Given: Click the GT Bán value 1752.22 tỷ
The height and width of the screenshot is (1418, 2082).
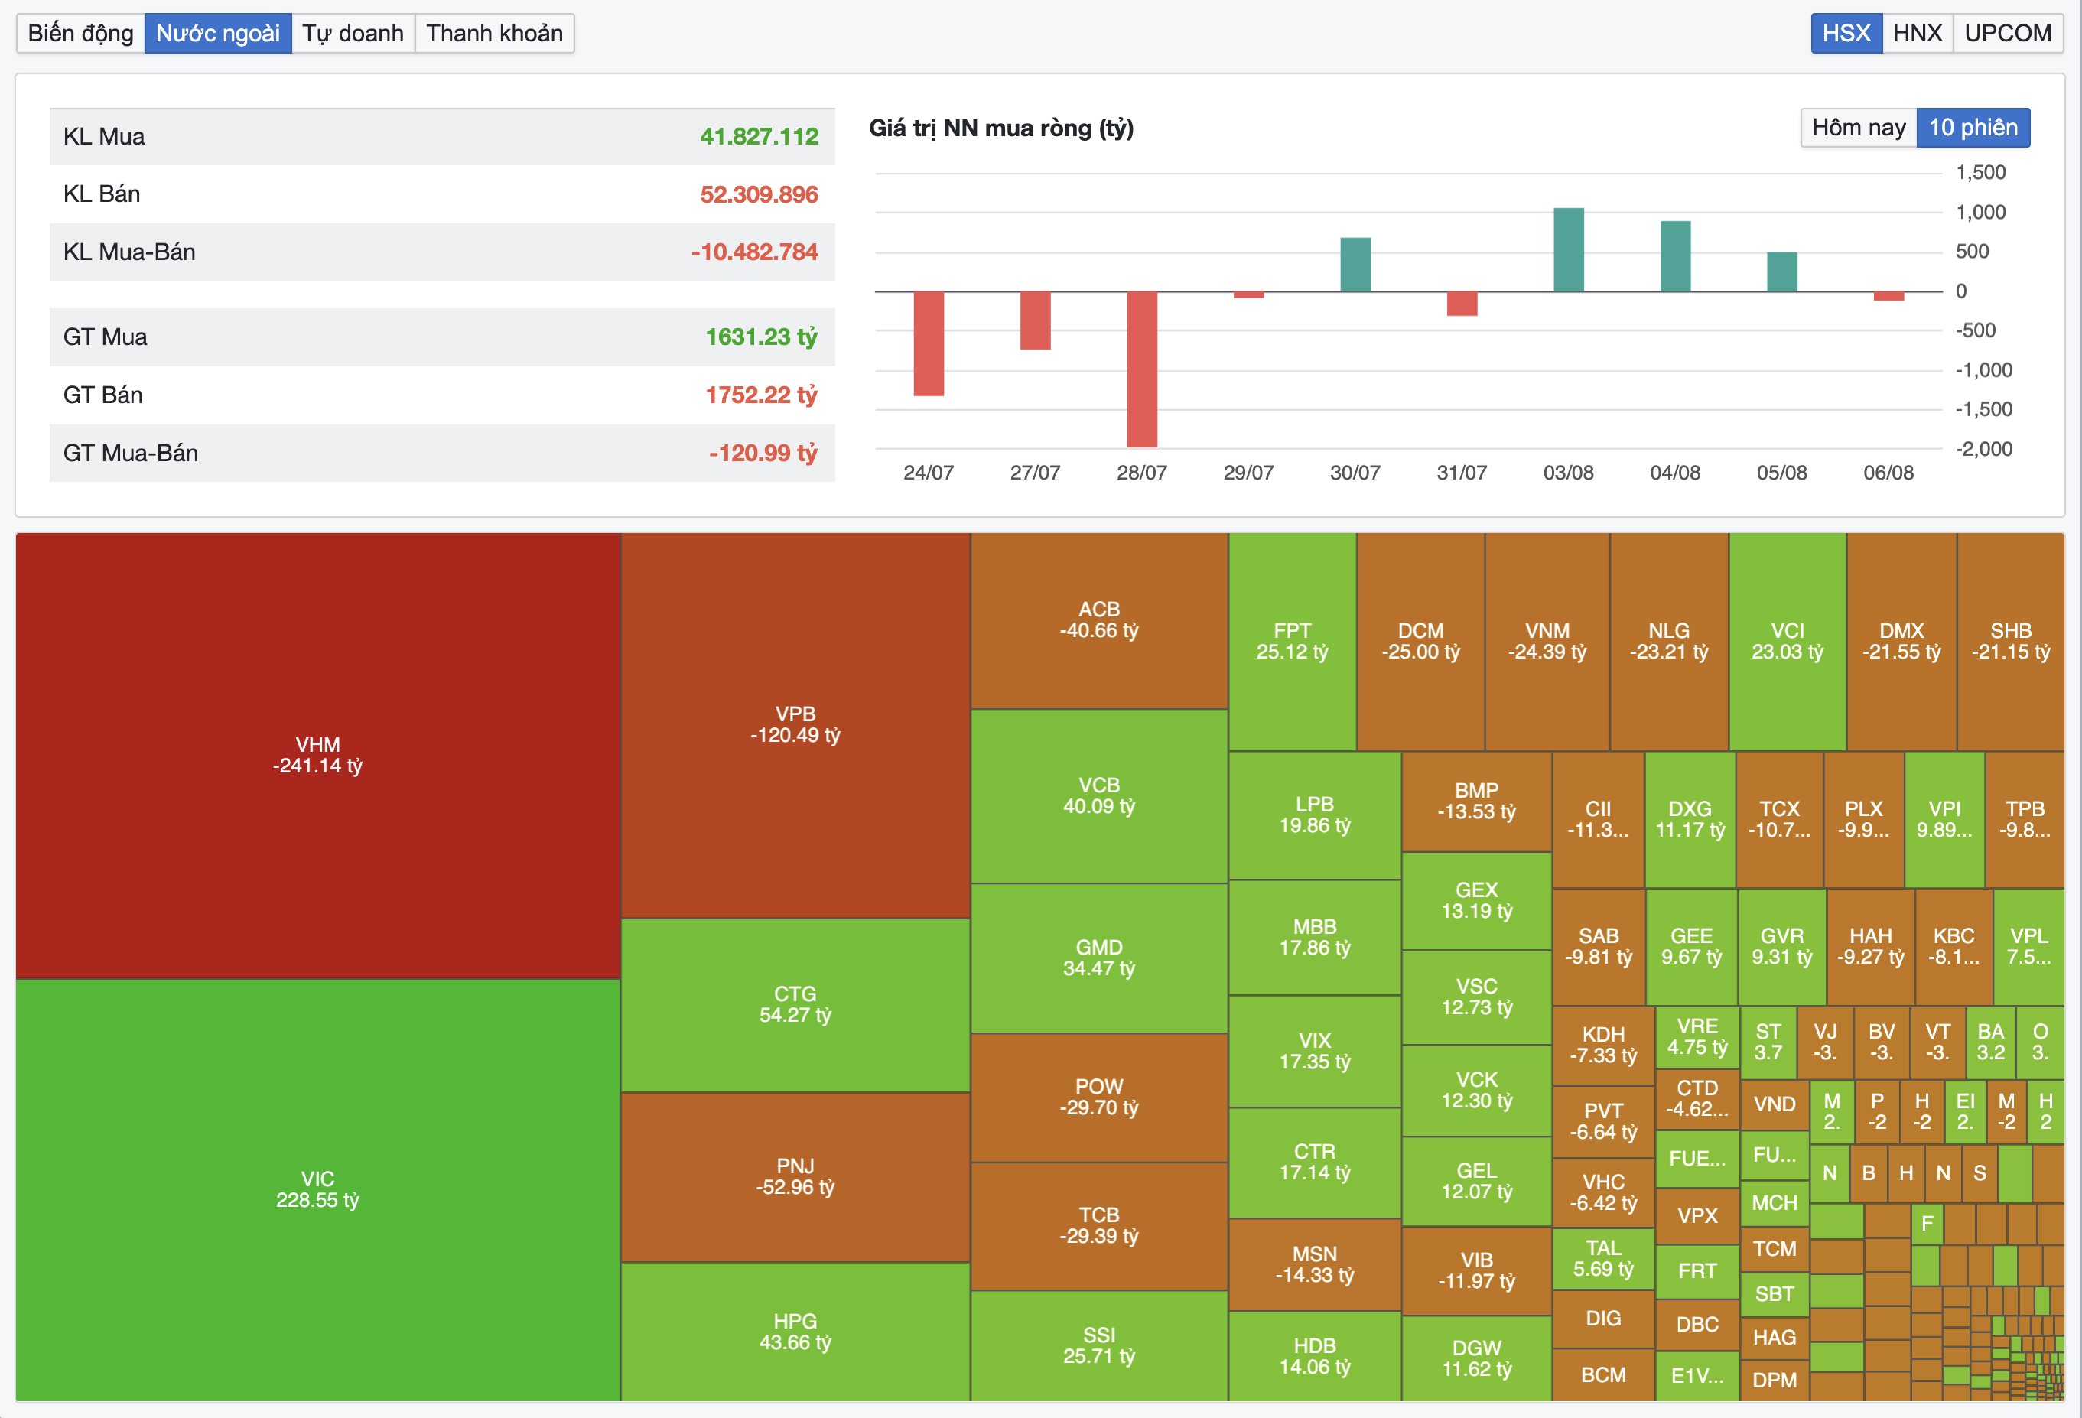Looking at the screenshot, I should point(760,395).
